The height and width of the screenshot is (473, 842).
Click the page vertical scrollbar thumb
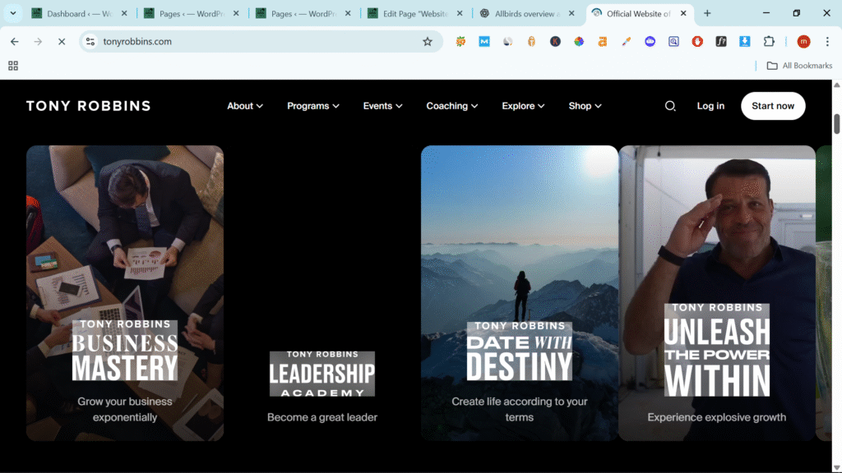click(x=837, y=123)
